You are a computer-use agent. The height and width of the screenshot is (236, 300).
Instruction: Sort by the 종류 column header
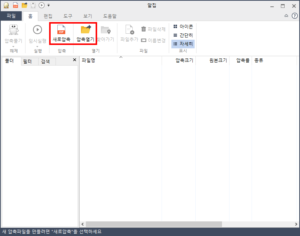[x=274, y=60]
